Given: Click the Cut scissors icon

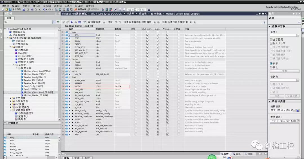Looking at the screenshot, I should 28,10.
